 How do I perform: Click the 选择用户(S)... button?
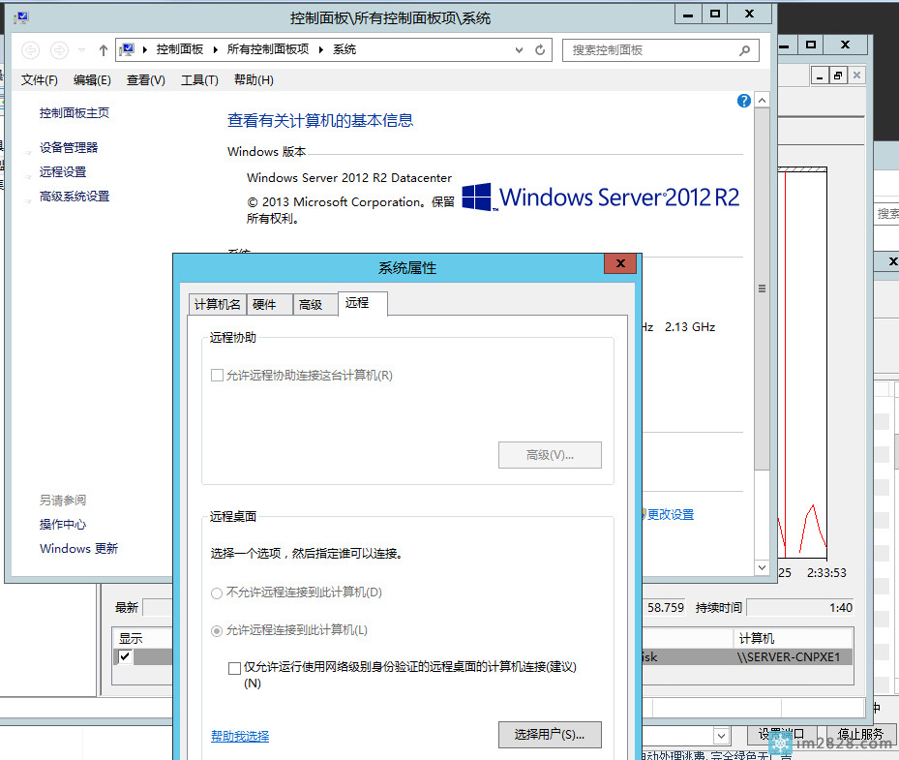click(550, 735)
